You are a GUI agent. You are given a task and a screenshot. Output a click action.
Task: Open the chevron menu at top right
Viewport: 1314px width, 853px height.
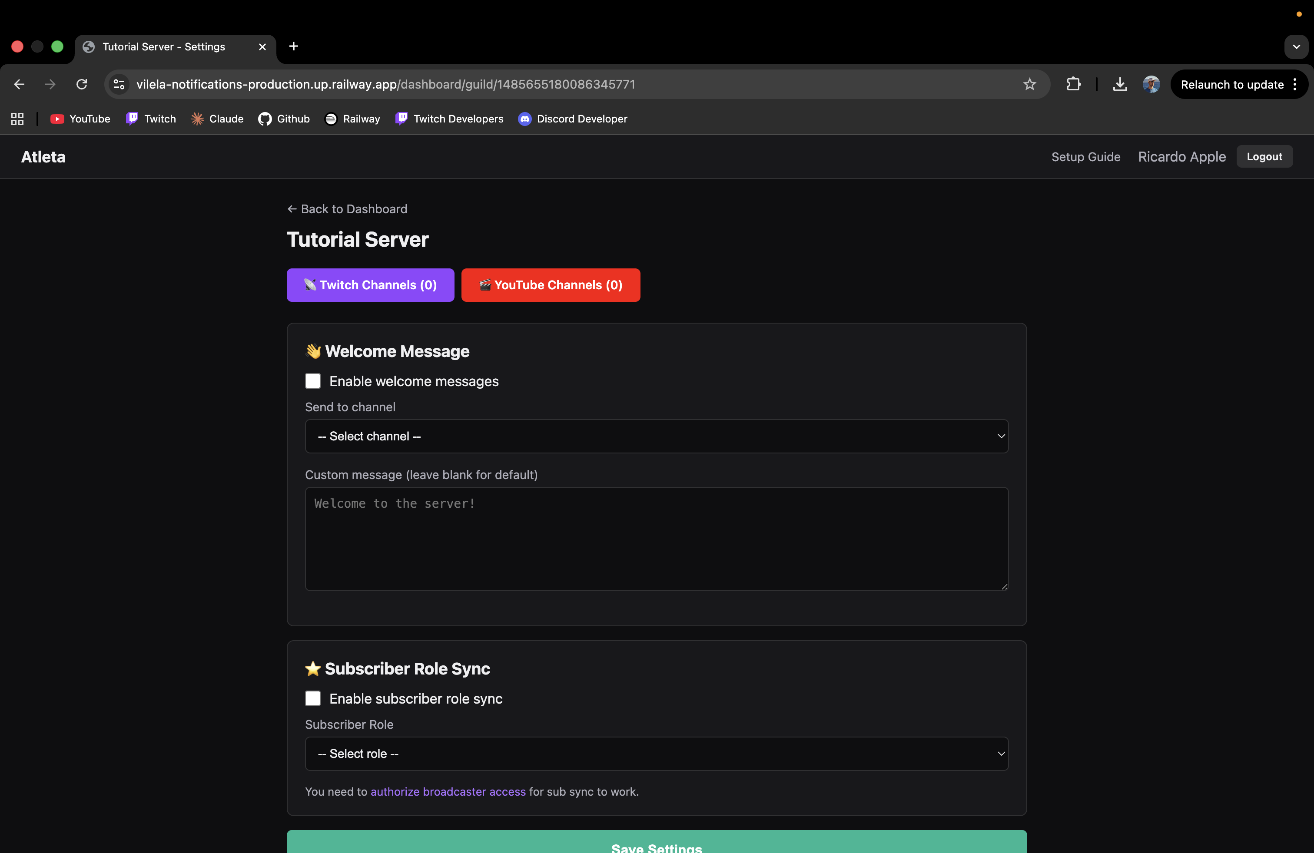(1296, 47)
